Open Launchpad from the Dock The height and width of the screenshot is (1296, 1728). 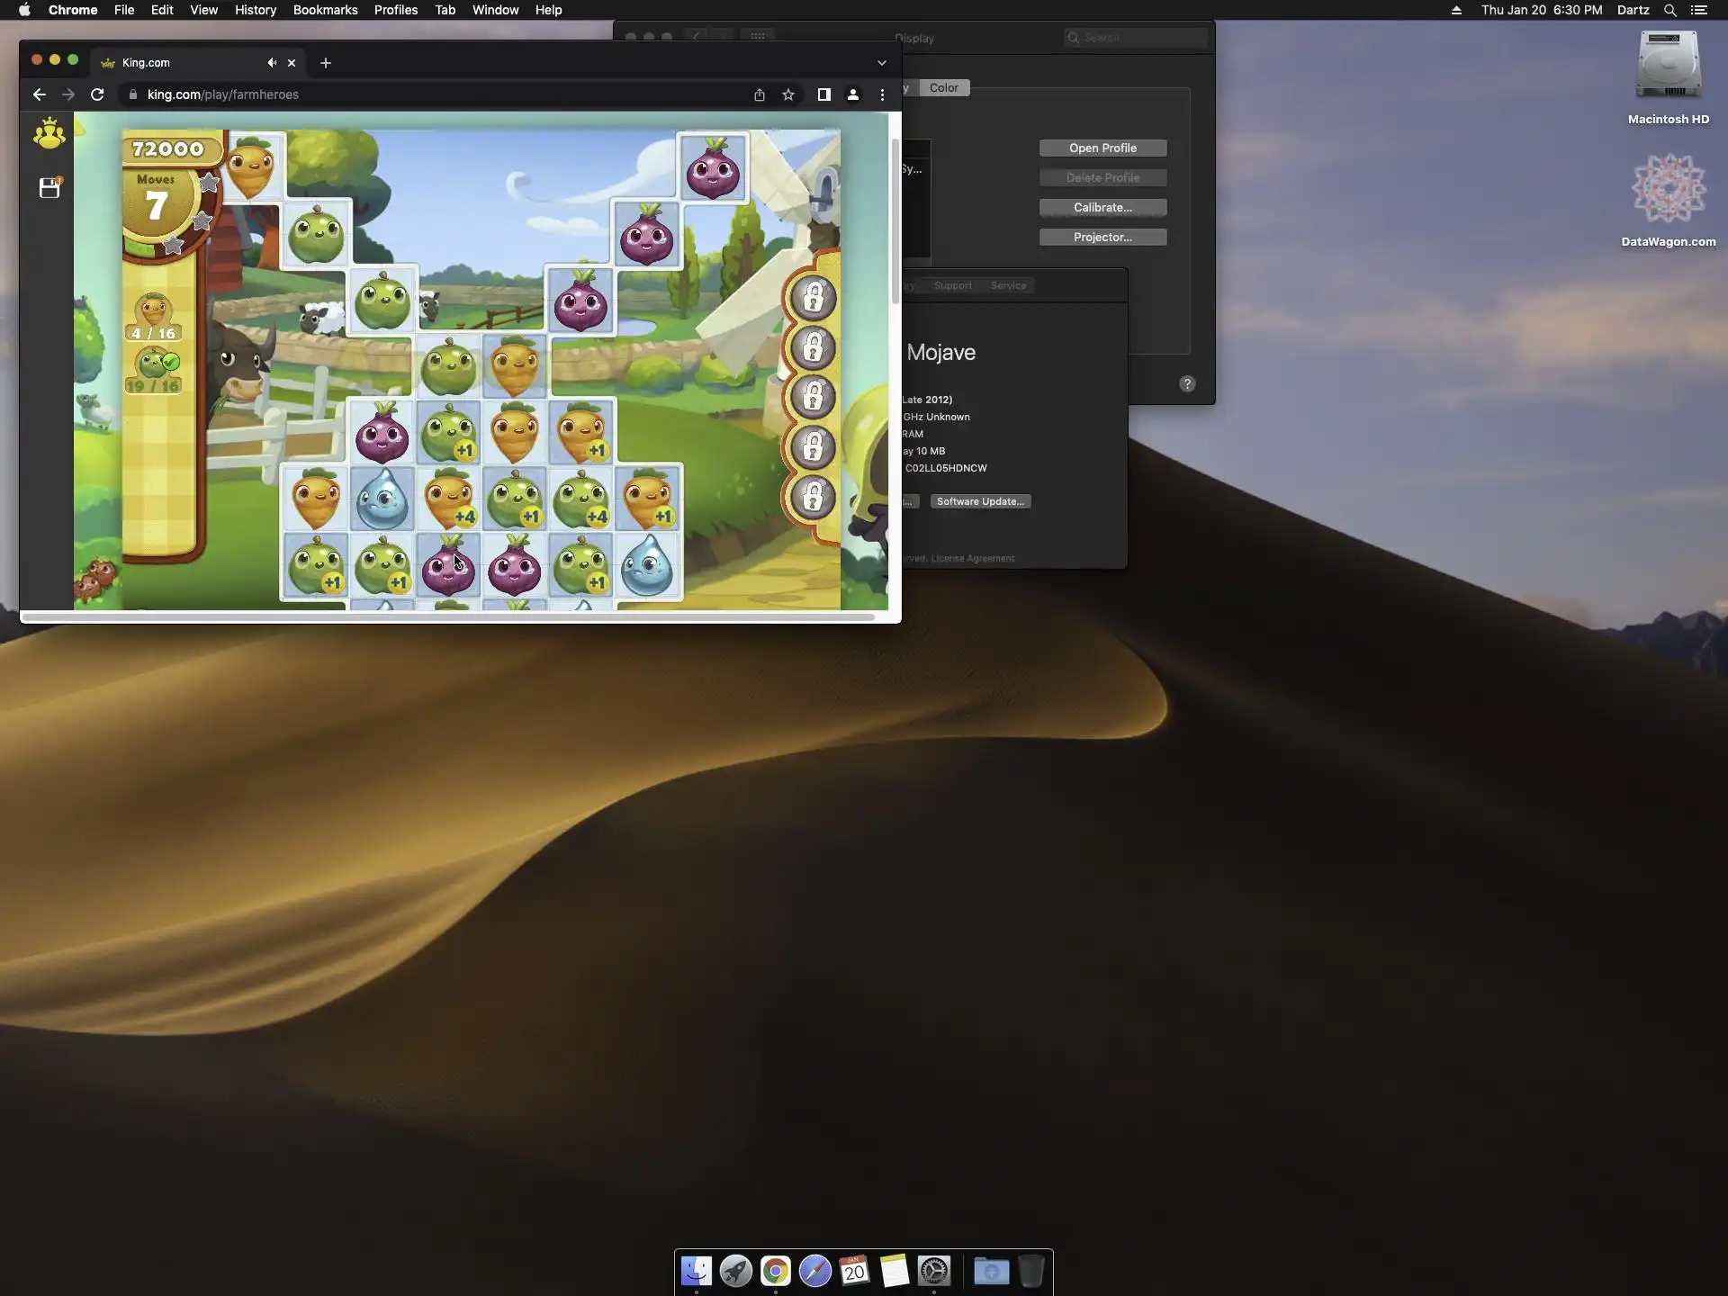[x=736, y=1271]
